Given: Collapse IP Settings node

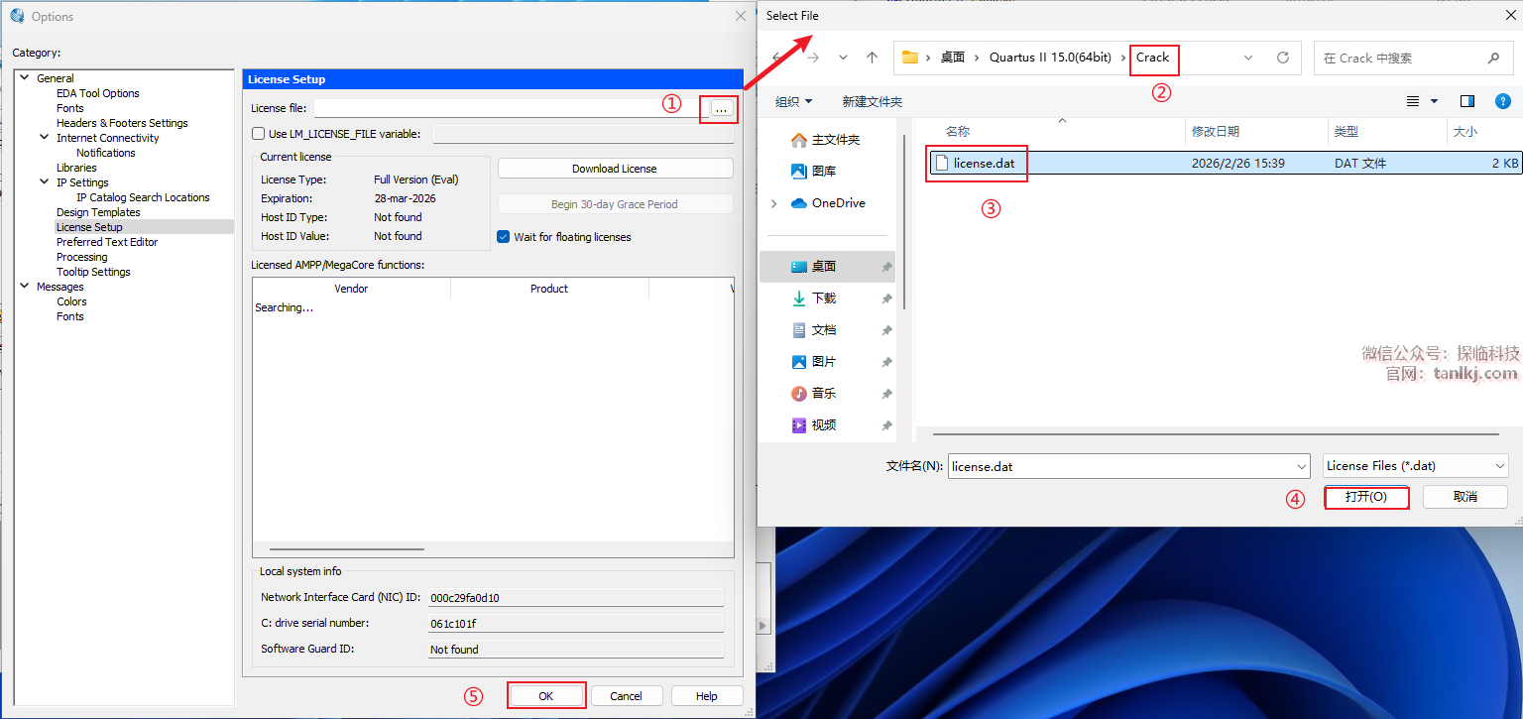Looking at the screenshot, I should point(45,182).
